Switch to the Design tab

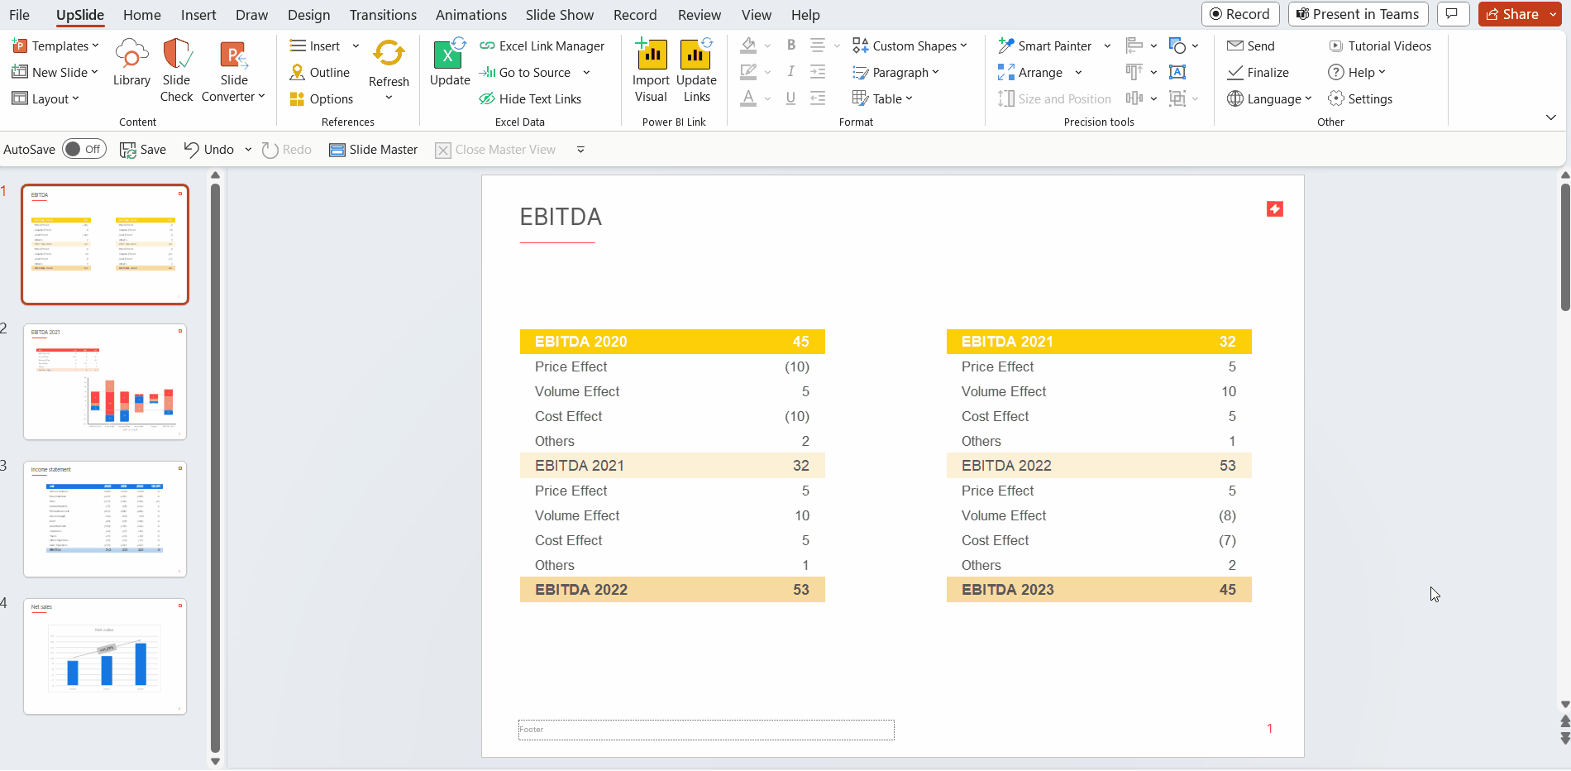[309, 15]
